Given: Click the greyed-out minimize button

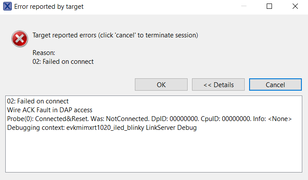Looking at the screenshot, I should pos(244,6).
